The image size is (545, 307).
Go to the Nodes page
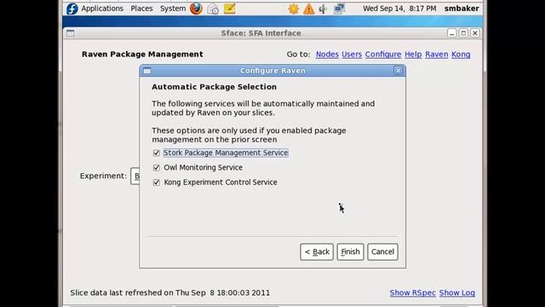[x=327, y=55]
